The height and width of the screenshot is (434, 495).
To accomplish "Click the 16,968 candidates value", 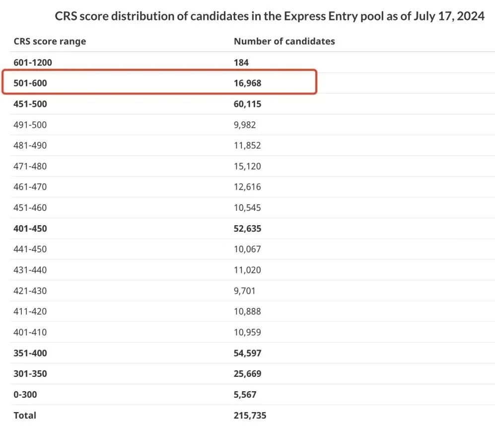I will 247,84.
